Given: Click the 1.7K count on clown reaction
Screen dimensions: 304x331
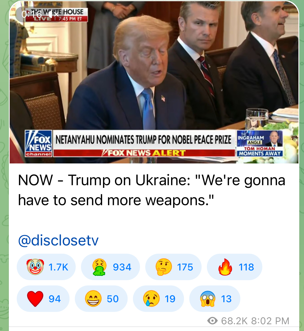Looking at the screenshot, I should tap(58, 267).
